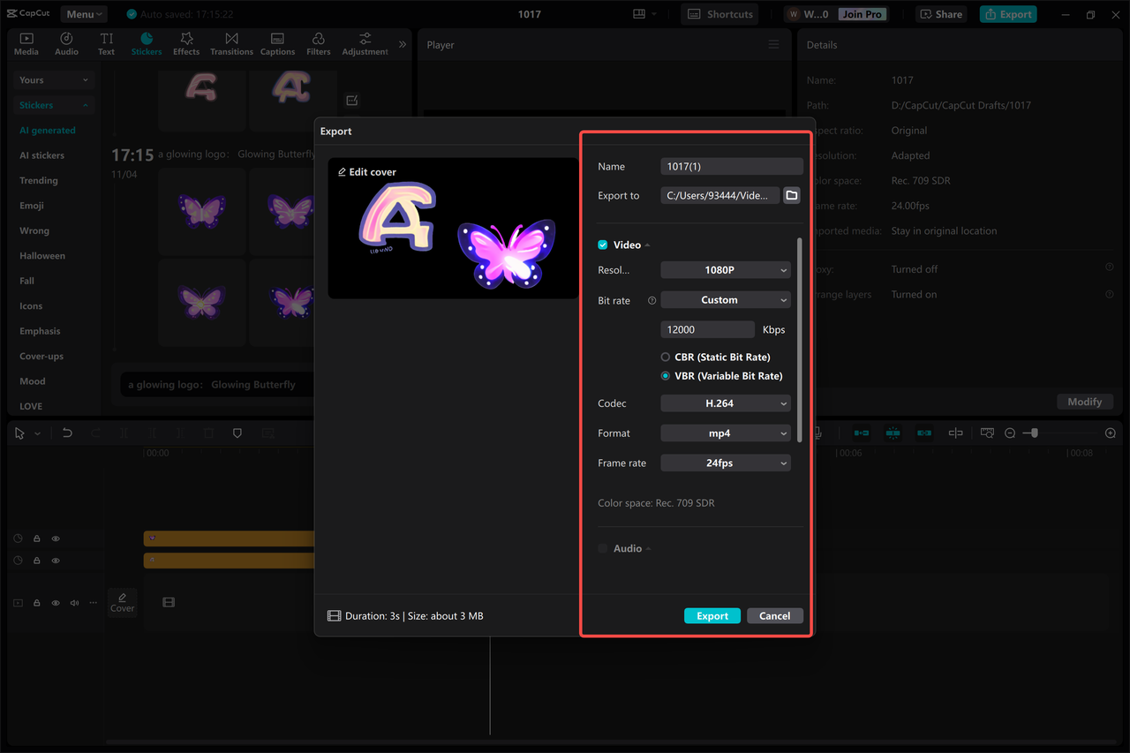Hide the main video track with eye icon
Screen dimensions: 1130x753
[56, 603]
